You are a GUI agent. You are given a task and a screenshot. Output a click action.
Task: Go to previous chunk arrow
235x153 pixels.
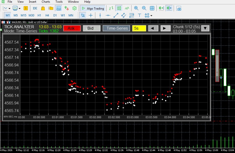point(153,28)
